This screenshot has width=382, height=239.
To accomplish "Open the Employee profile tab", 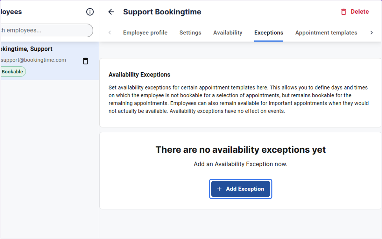I will point(145,33).
